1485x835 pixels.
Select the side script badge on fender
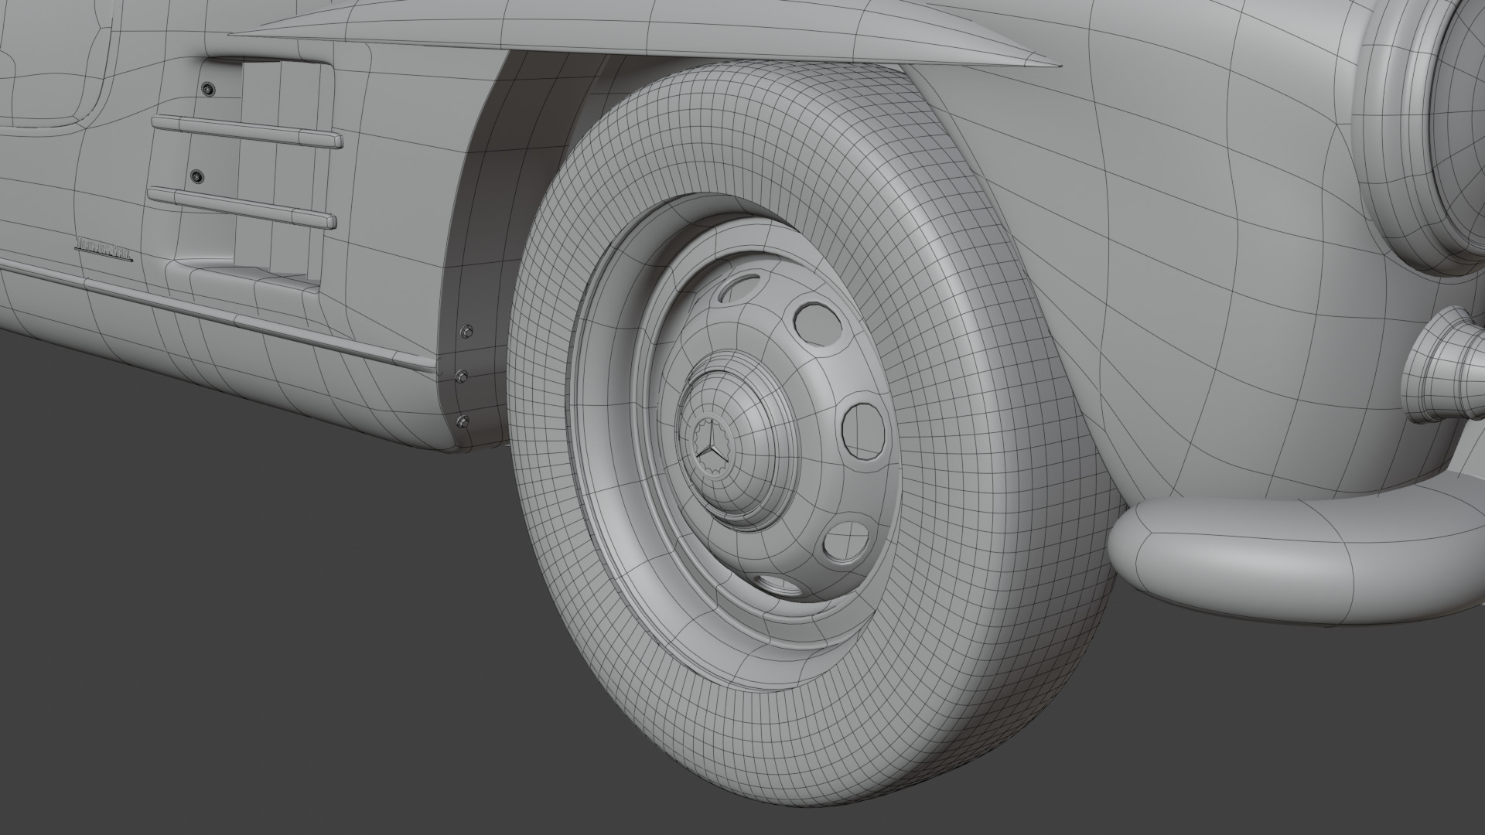point(103,251)
